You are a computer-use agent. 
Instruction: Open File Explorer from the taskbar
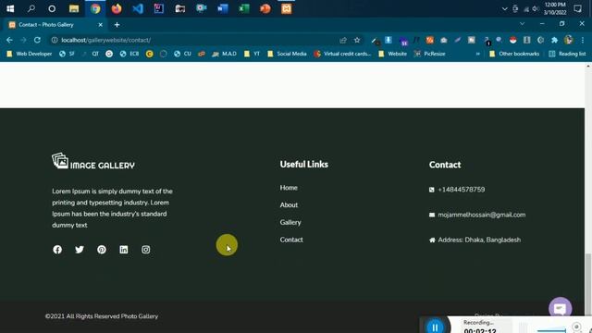click(x=74, y=8)
